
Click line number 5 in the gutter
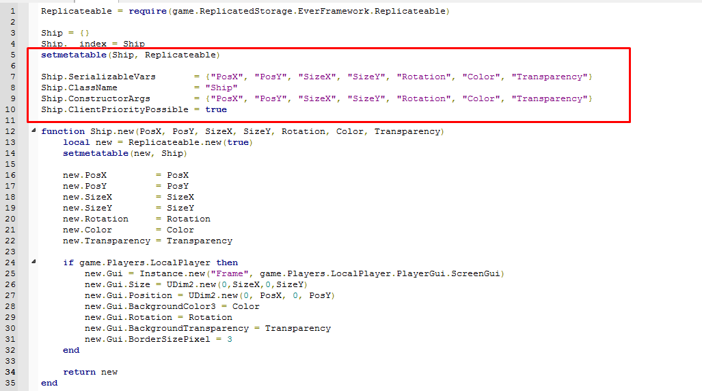click(13, 55)
